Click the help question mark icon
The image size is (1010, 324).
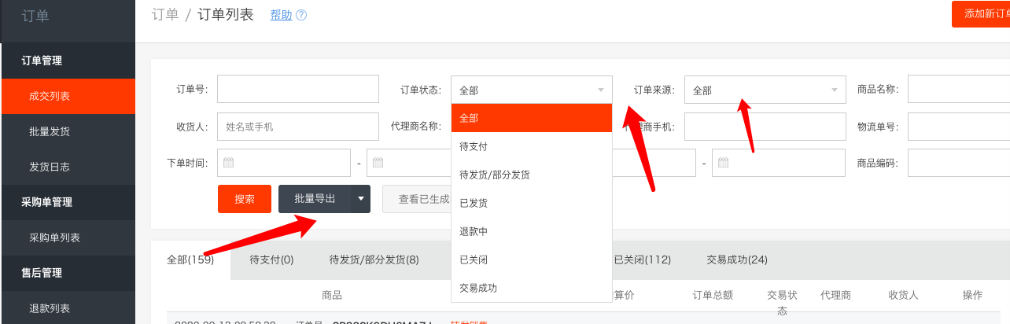pos(301,15)
